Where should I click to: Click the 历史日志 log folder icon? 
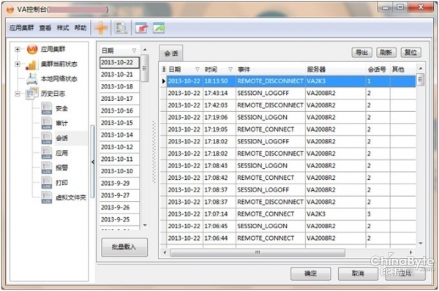32,94
